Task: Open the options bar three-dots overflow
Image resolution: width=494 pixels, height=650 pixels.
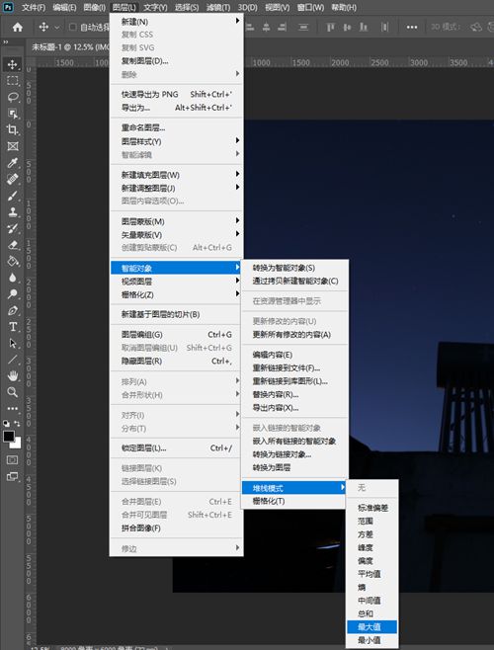Action: [x=412, y=28]
